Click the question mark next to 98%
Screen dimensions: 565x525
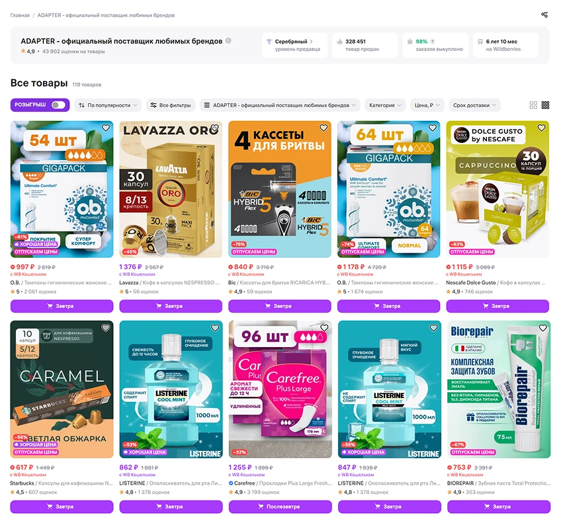433,42
